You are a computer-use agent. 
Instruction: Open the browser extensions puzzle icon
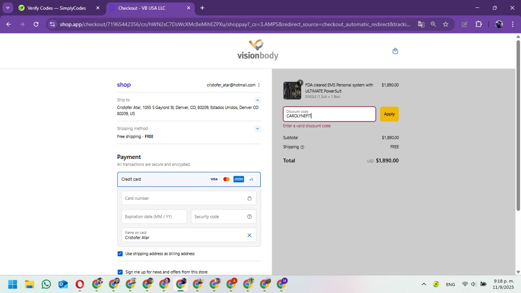pos(479,24)
